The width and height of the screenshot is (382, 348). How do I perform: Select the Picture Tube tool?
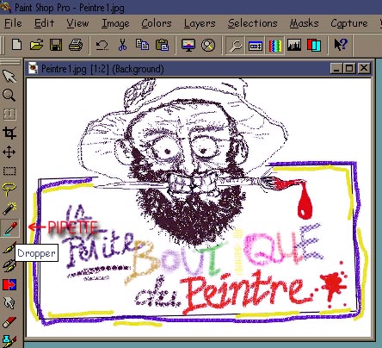(x=9, y=341)
